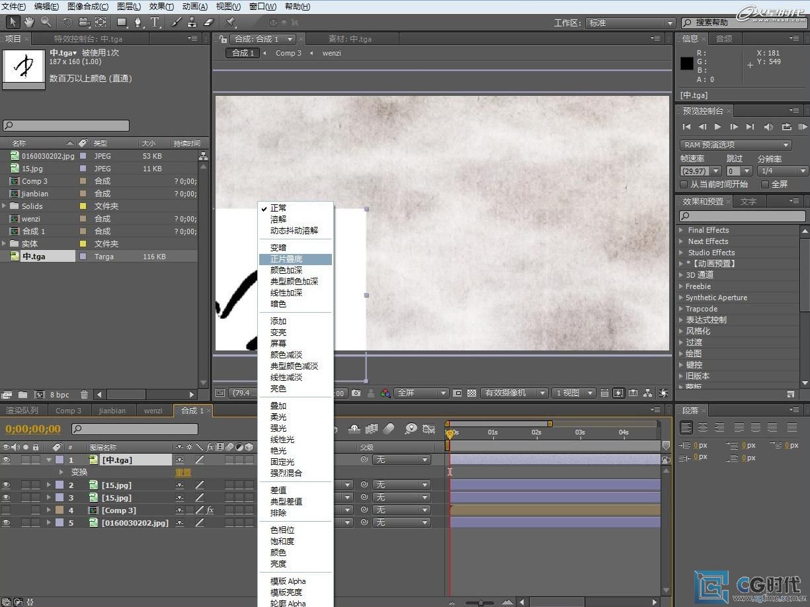Open the 工作区 workspace dropdown

click(630, 22)
